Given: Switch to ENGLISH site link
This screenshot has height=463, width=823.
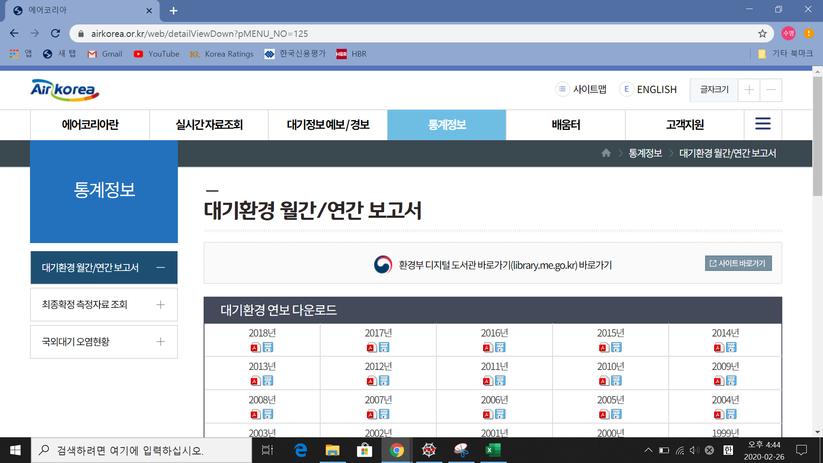Looking at the screenshot, I should tap(656, 90).
